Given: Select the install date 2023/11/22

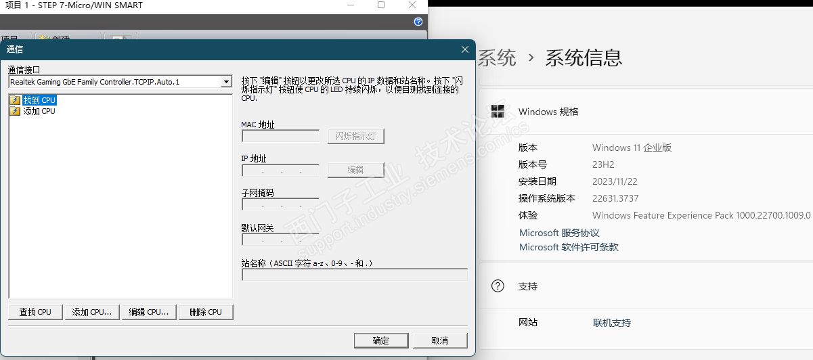Looking at the screenshot, I should pos(616,181).
